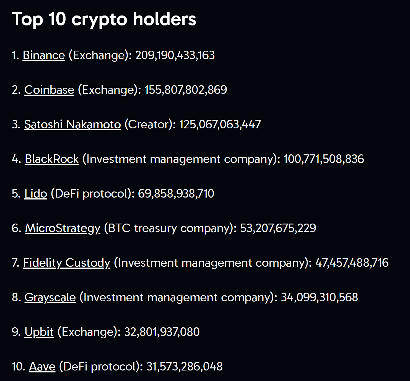Open the Grayscale link
Image resolution: width=410 pixels, height=381 pixels.
click(x=50, y=297)
